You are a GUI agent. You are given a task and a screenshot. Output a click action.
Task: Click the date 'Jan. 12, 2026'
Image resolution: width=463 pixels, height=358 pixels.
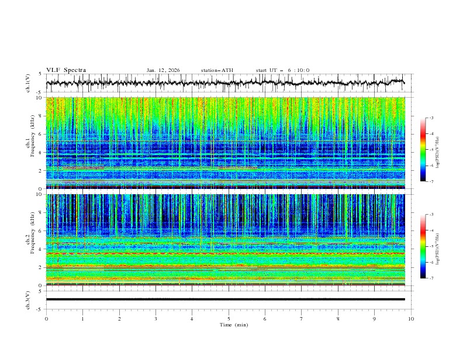tap(163, 70)
